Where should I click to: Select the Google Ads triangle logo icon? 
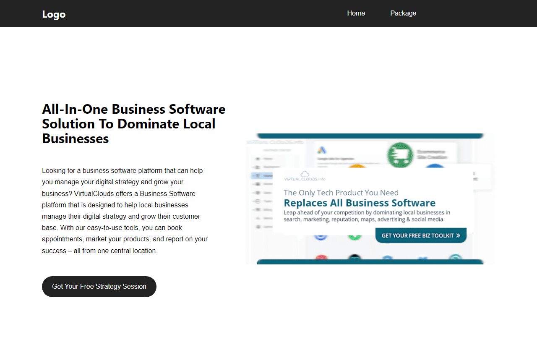[322, 150]
